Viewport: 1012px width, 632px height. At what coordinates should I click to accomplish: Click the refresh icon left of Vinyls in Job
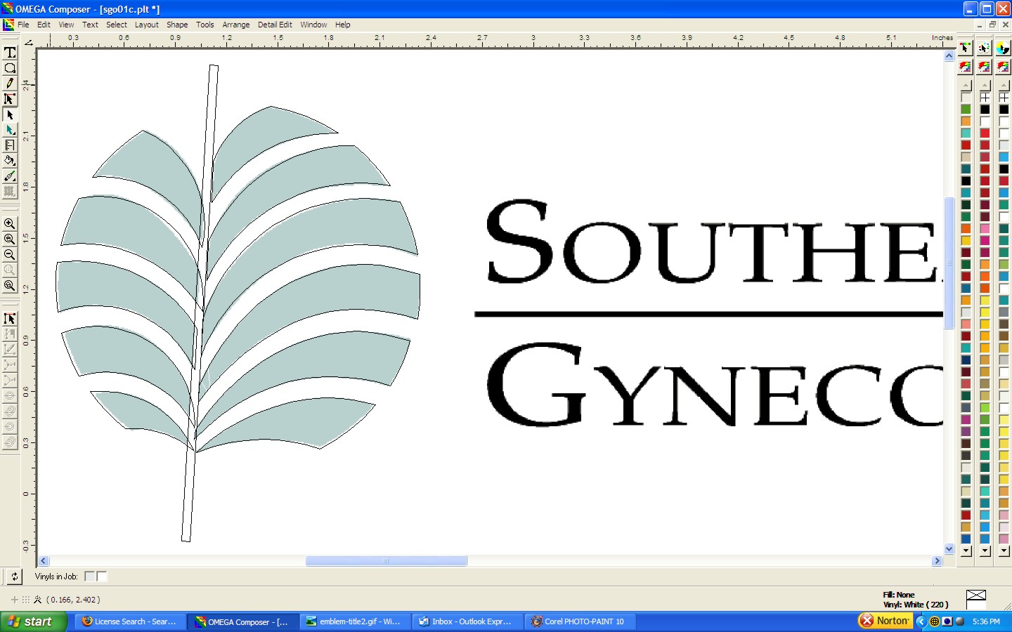point(14,577)
